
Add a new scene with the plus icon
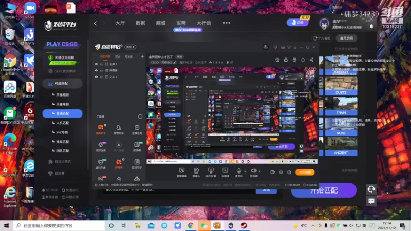(x=142, y=56)
